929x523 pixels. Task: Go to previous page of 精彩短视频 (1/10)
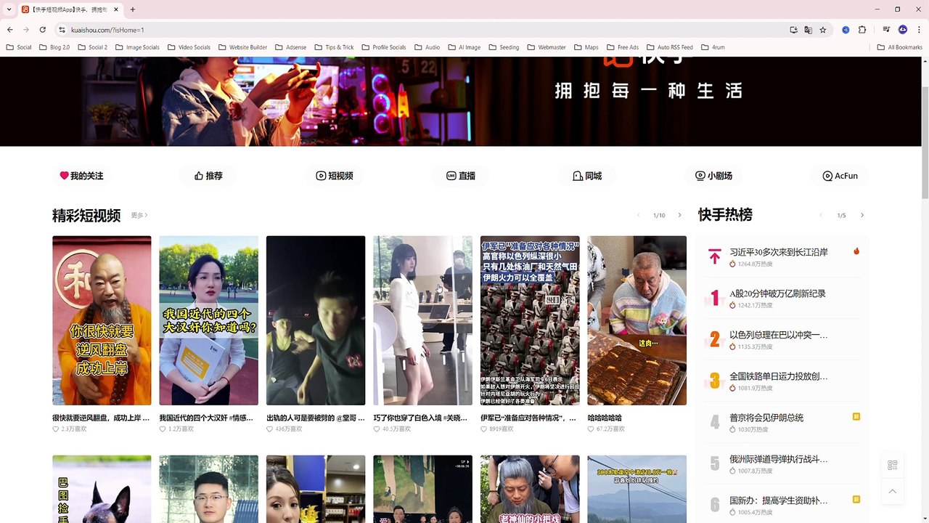[639, 215]
